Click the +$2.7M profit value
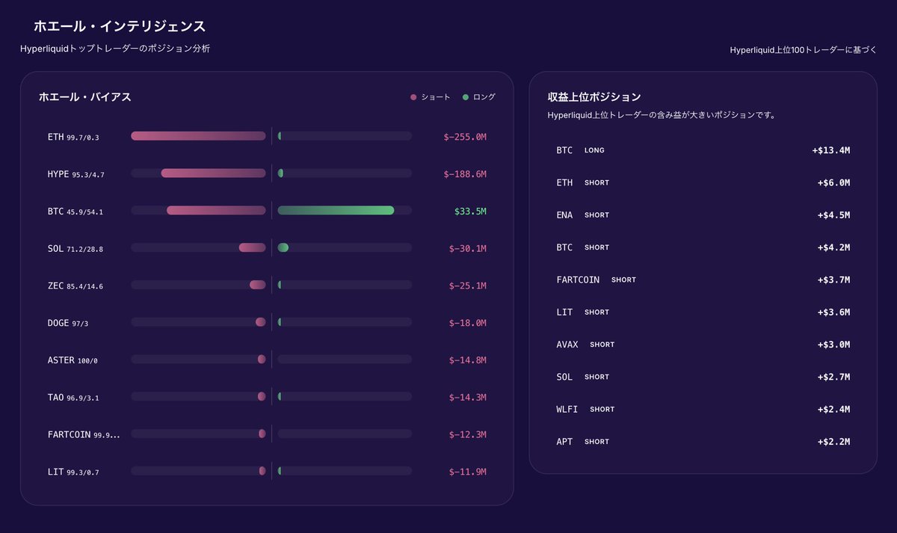This screenshot has height=533, width=897. [x=834, y=377]
